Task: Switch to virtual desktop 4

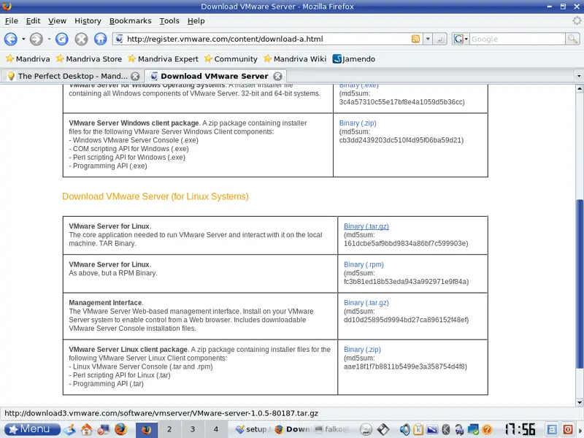Action: (215, 429)
